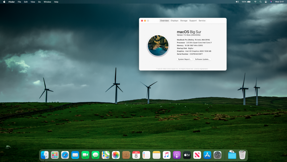
Task: Click the Graphics Intel HD line
Action: tap(194, 51)
